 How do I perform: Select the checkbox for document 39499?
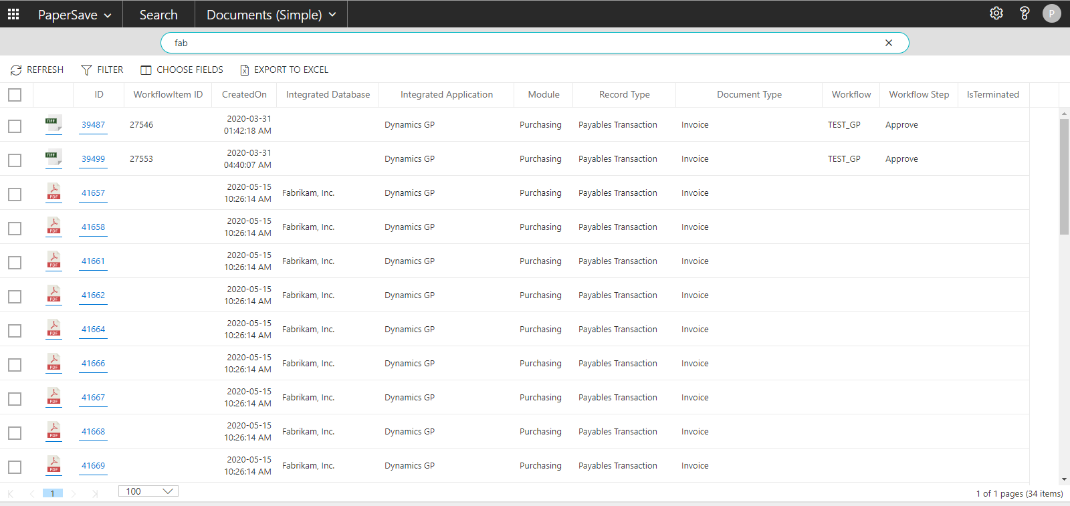[x=15, y=160]
